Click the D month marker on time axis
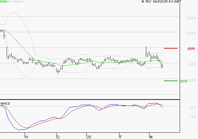 [x=58, y=137]
